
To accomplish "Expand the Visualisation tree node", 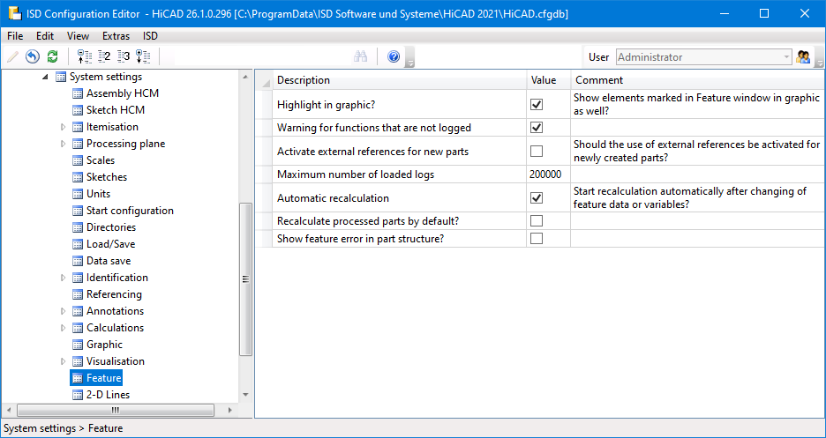I will point(64,361).
